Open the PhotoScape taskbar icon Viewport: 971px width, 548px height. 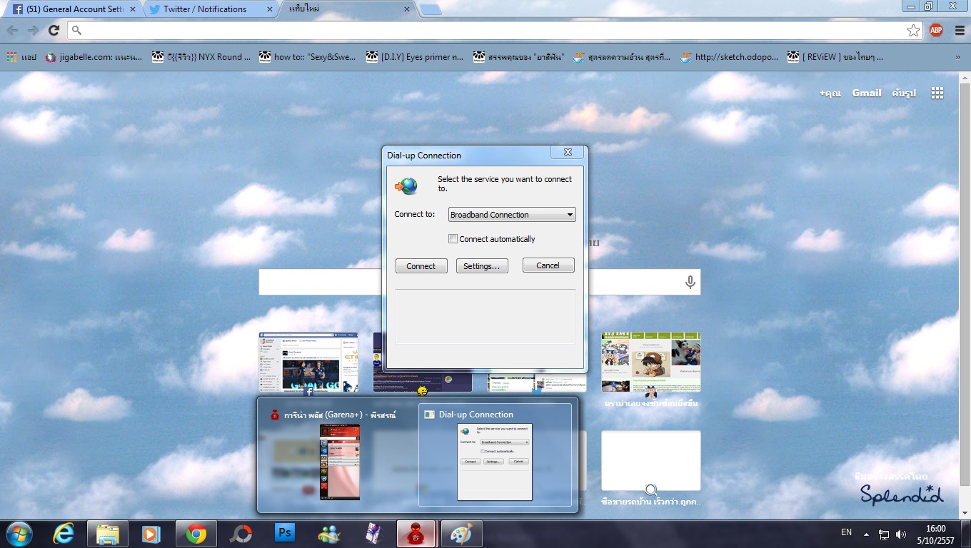point(241,534)
